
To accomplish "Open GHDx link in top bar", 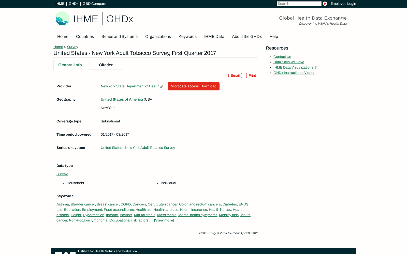I will pyautogui.click(x=74, y=4).
